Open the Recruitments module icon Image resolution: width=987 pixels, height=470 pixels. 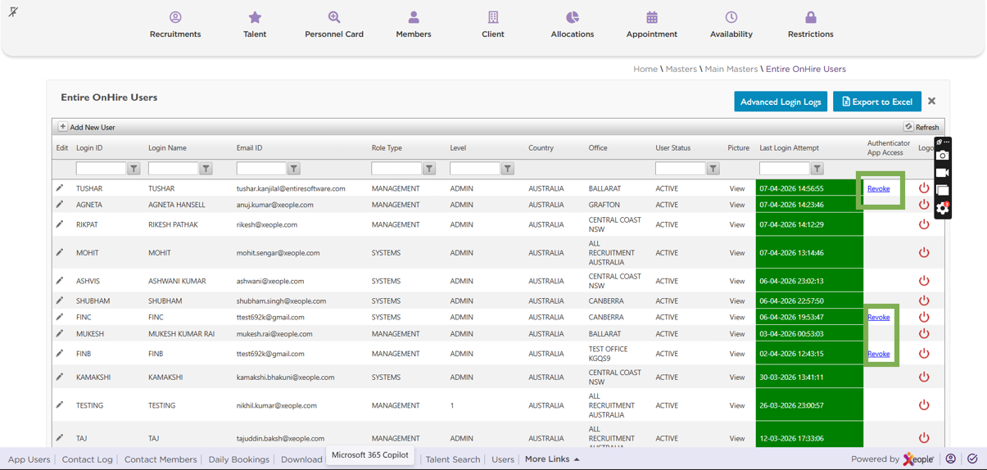point(175,17)
